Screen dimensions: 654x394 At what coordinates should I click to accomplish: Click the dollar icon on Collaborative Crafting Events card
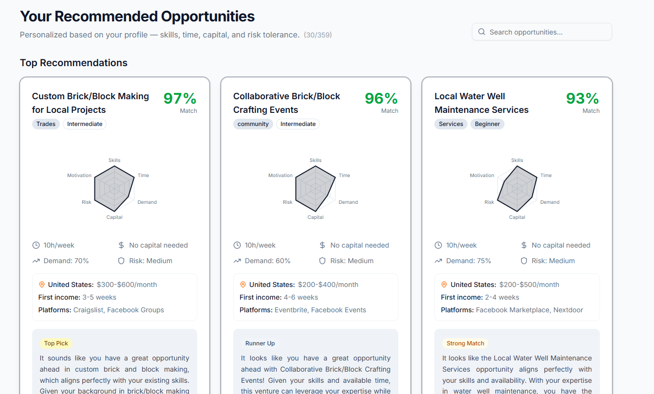click(322, 245)
